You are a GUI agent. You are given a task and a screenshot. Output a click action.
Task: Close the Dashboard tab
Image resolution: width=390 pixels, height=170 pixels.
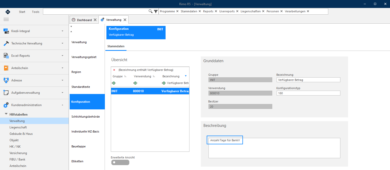coord(95,20)
